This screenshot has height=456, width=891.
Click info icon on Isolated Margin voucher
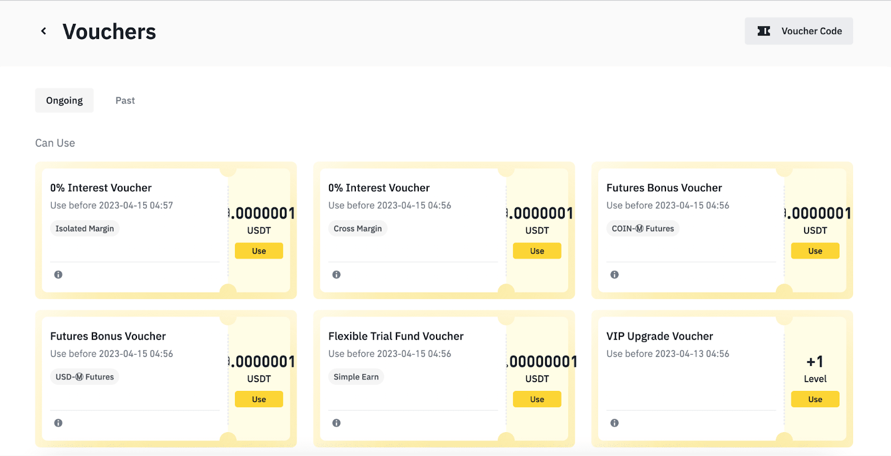coord(58,275)
